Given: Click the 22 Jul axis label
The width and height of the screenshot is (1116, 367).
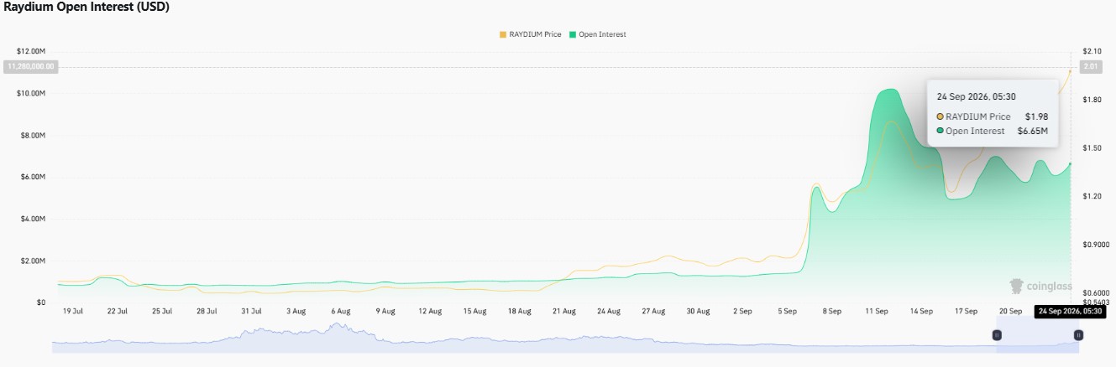Looking at the screenshot, I should [x=118, y=311].
